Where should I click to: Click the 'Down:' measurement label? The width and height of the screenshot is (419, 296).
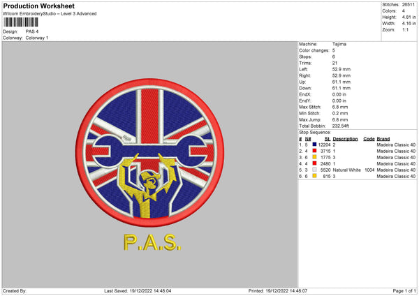305,88
